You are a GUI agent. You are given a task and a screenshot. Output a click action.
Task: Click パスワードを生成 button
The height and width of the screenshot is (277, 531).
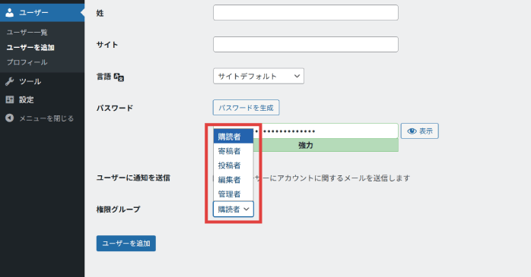click(x=246, y=108)
